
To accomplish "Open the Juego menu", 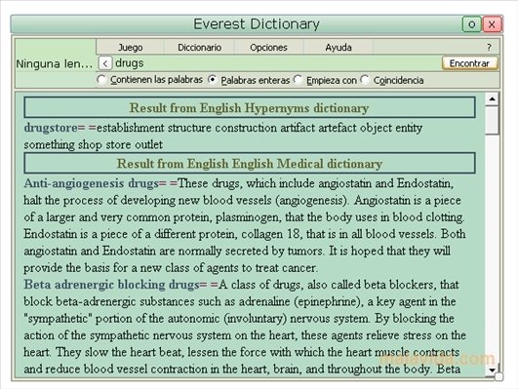I will pyautogui.click(x=130, y=47).
